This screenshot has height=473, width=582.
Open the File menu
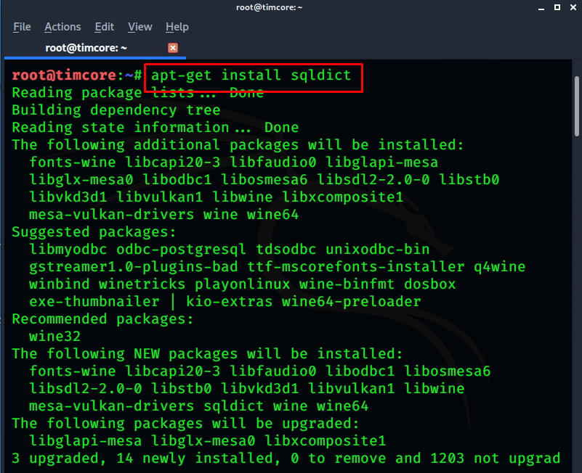[22, 27]
